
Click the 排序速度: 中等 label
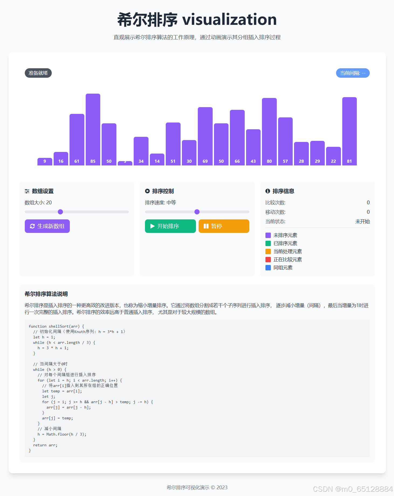(160, 203)
